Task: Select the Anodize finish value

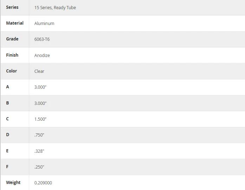Action: 42,55
